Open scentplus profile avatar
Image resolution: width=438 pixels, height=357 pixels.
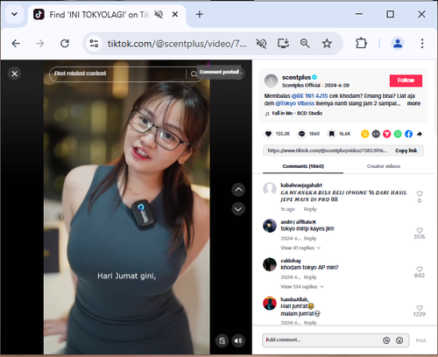[271, 80]
